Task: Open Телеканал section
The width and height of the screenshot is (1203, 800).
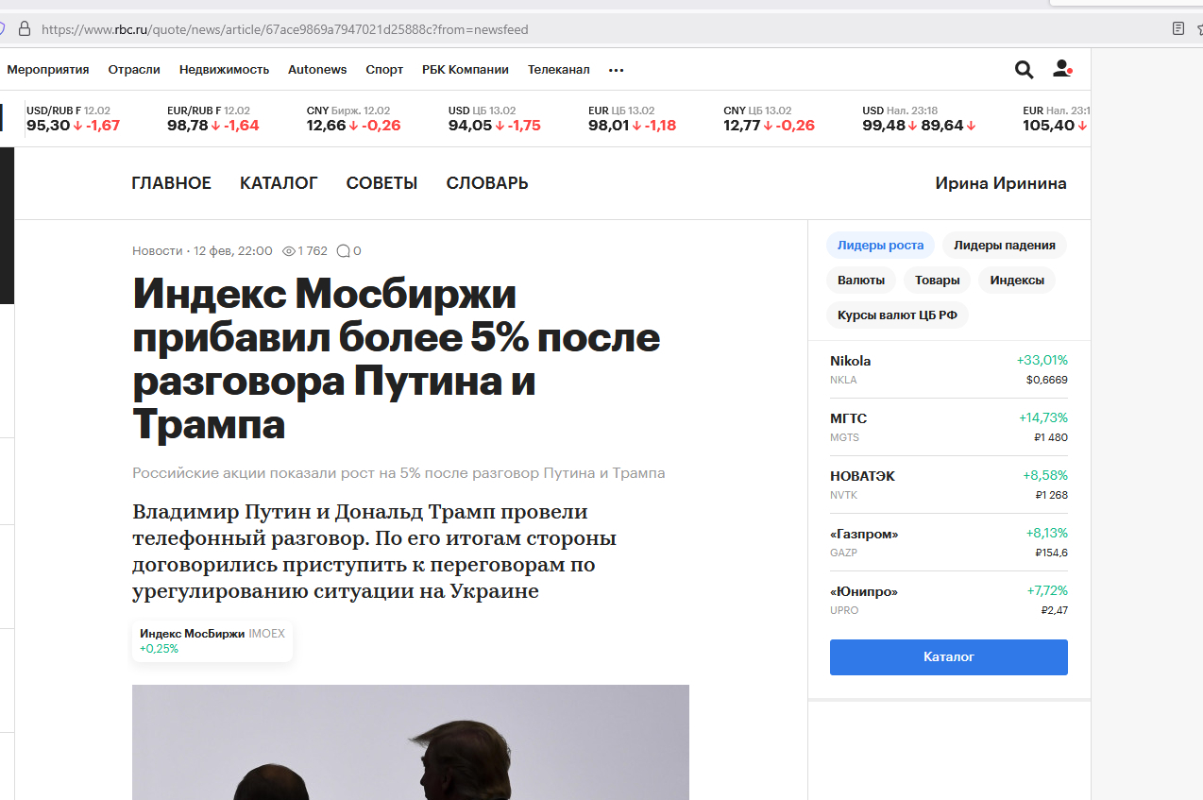Action: [x=559, y=69]
